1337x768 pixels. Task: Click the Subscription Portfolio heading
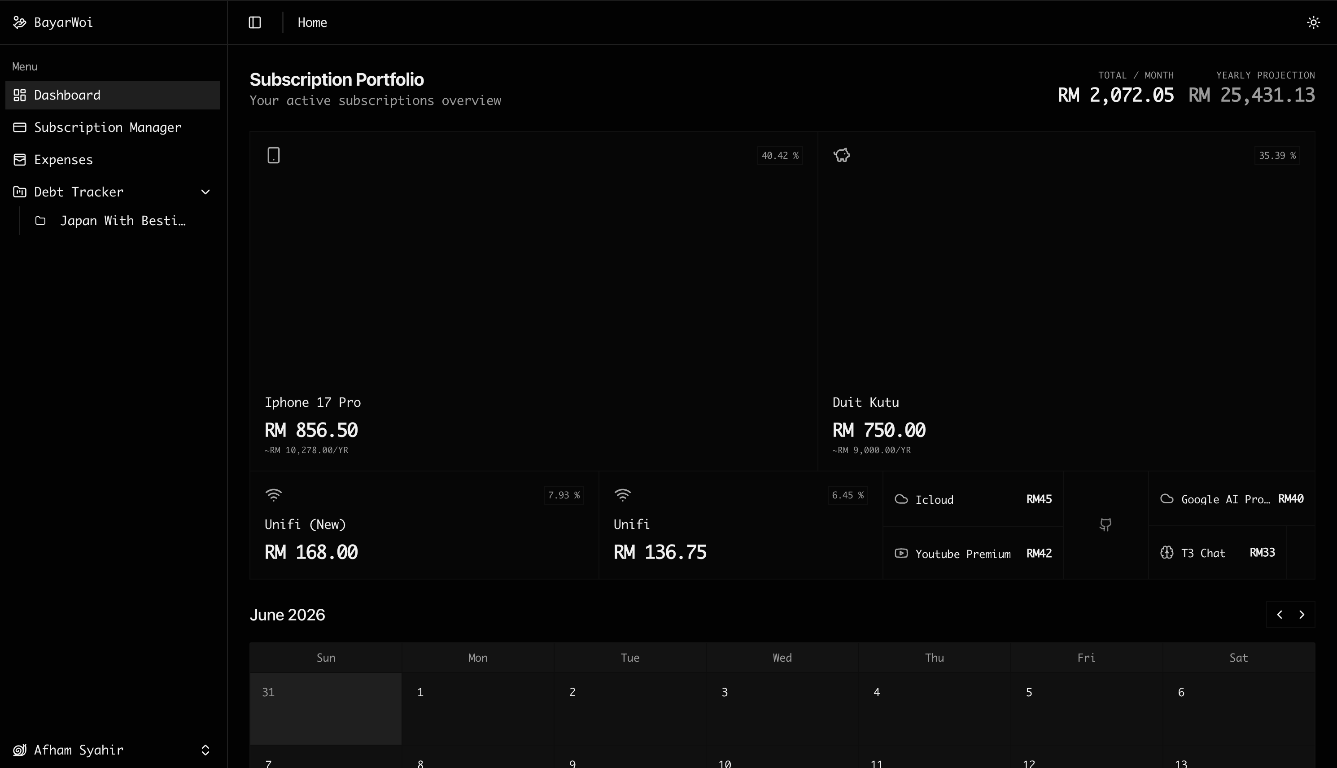click(336, 80)
